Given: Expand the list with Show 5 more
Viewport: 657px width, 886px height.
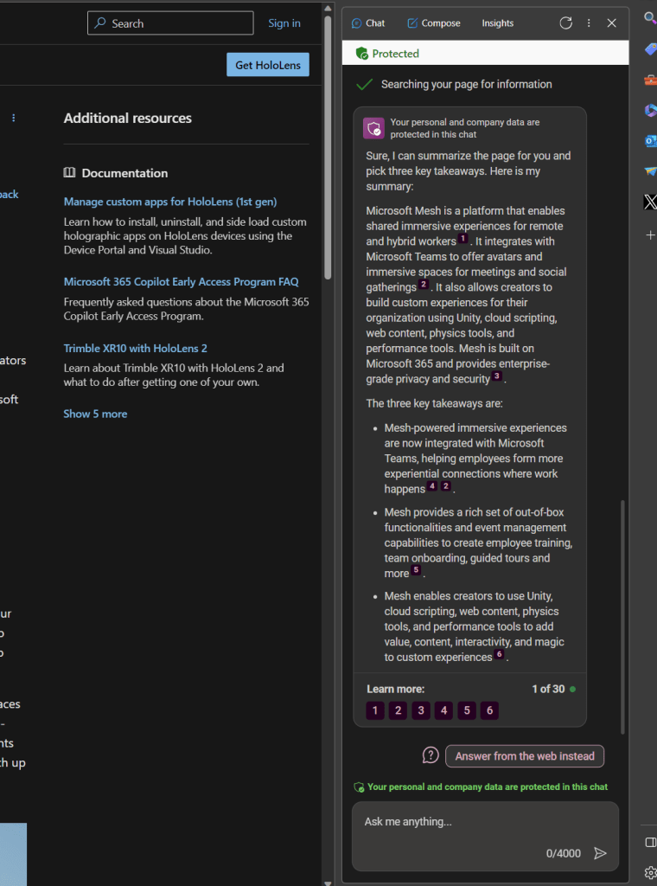Looking at the screenshot, I should pos(95,414).
